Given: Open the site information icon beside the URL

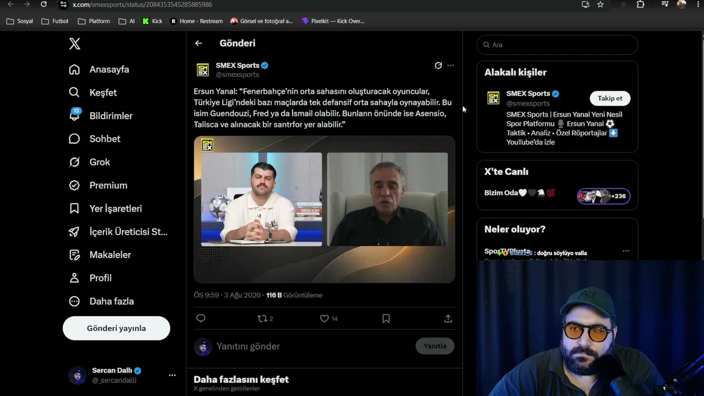Looking at the screenshot, I should coord(63,4).
